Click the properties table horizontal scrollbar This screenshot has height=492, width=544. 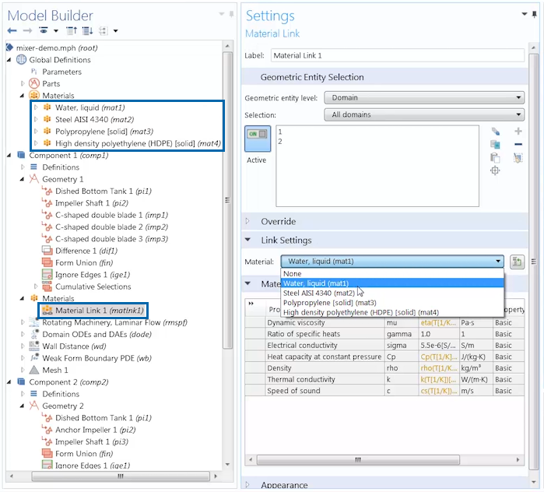(358, 460)
